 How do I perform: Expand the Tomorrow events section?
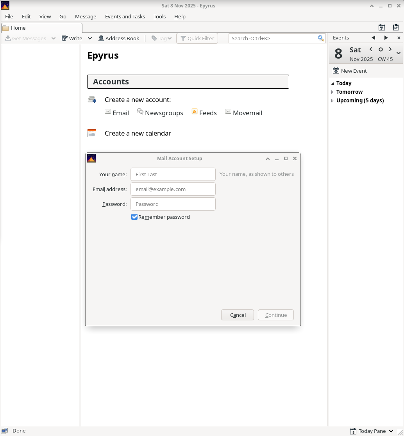[x=332, y=92]
